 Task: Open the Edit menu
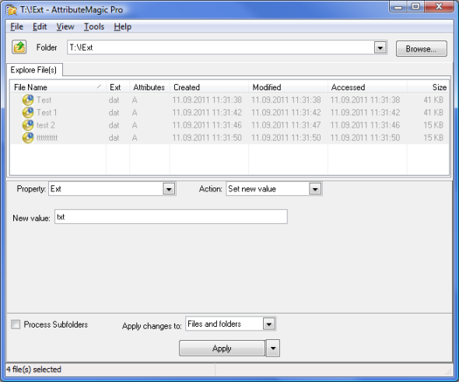tap(40, 26)
